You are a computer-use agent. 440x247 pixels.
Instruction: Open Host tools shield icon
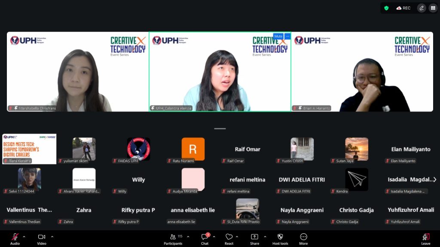(x=280, y=237)
